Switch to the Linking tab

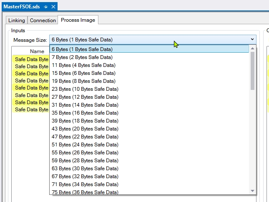coord(17,20)
